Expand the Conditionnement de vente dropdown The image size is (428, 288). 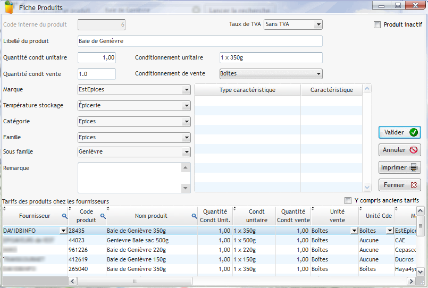318,74
